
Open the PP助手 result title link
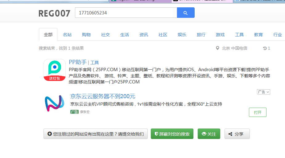78,62
